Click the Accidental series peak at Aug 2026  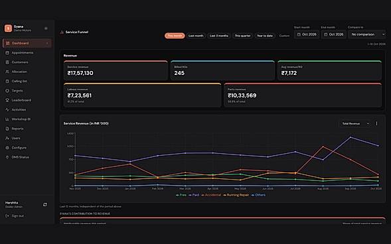point(323,147)
